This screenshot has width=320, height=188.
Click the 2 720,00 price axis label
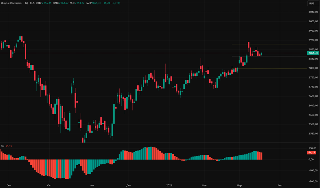313,87
